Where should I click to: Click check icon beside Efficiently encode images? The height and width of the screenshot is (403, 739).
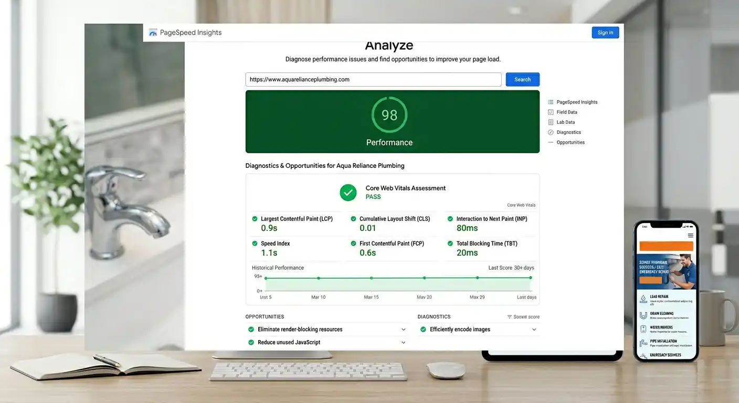[423, 330]
